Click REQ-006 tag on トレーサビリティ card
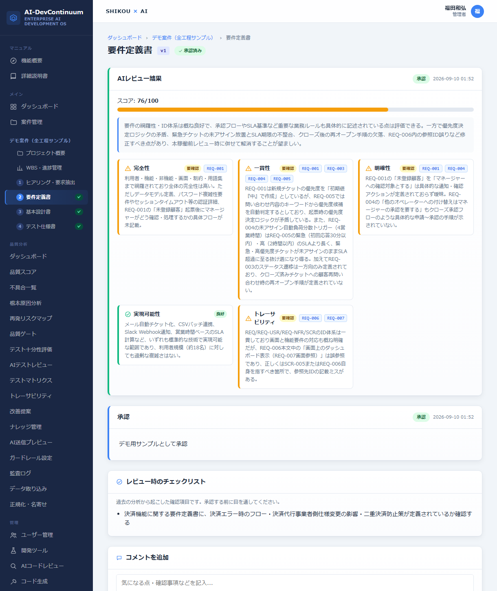The width and height of the screenshot is (497, 591). [310, 318]
